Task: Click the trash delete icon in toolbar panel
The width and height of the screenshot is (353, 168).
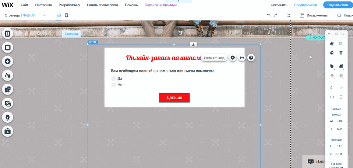Action: [341, 53]
